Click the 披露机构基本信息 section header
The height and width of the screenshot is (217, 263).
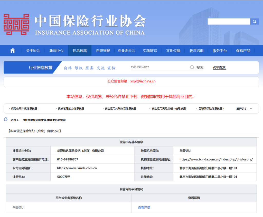(131, 142)
